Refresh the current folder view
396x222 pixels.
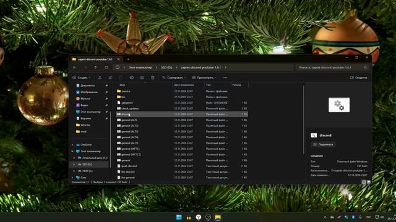click(106, 67)
